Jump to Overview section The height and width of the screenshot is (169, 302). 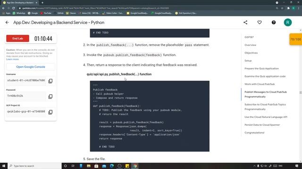(250, 45)
